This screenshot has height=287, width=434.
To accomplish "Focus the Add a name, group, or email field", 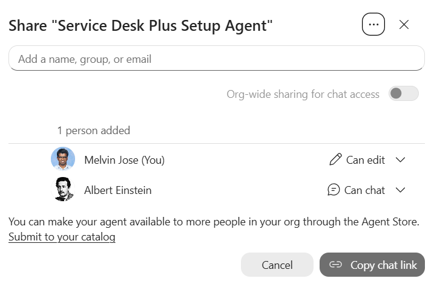I will pos(217,58).
